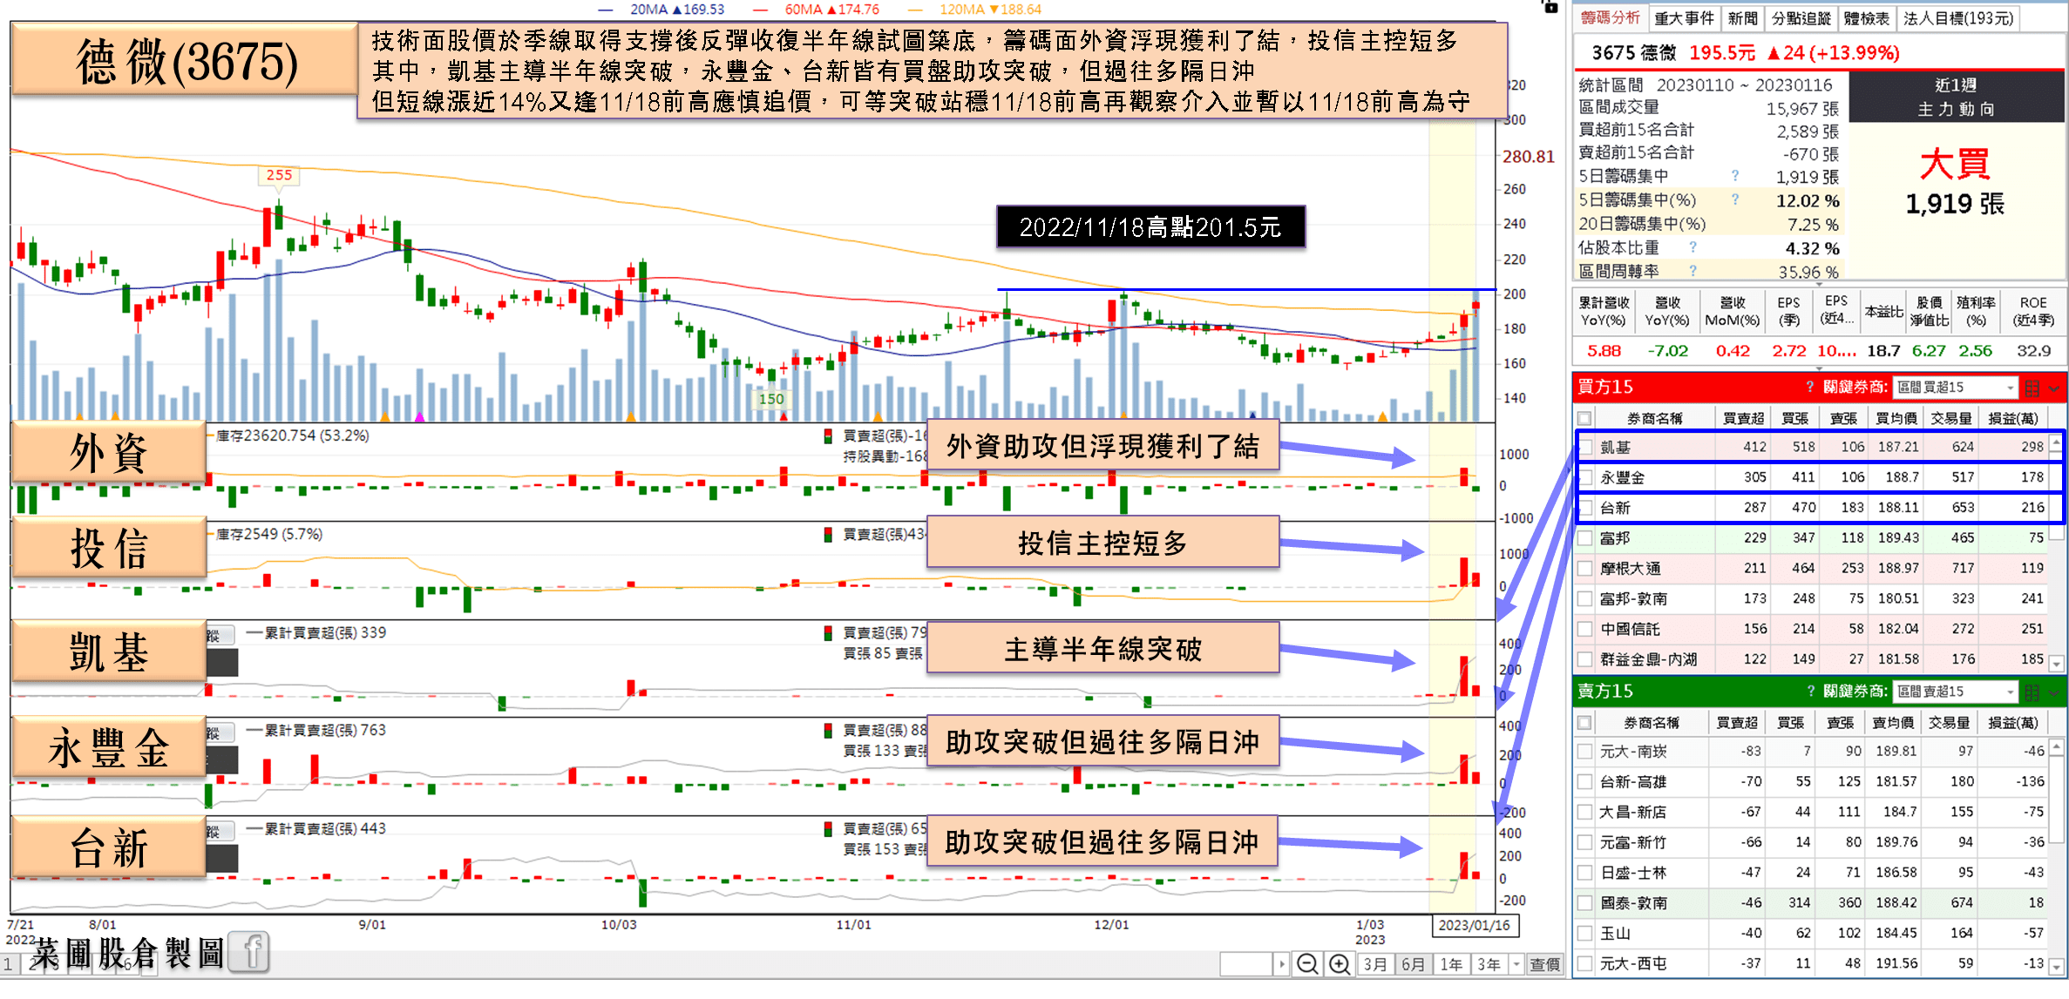Set chart range to 6月

[1413, 964]
